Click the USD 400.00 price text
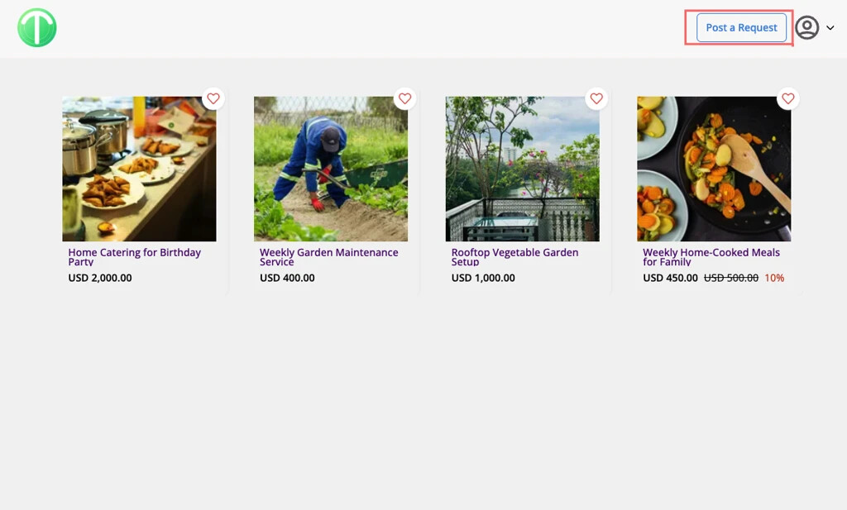This screenshot has height=510, width=847. (287, 278)
